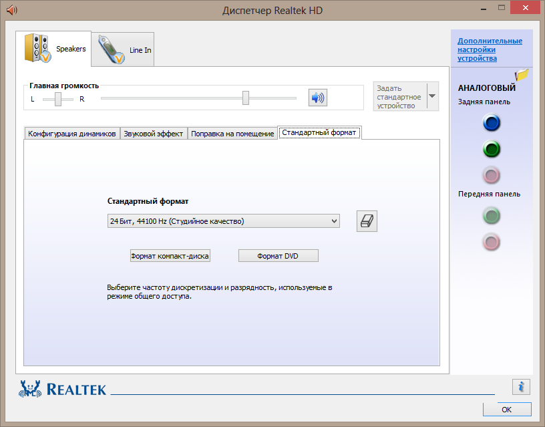The height and width of the screenshot is (427, 545).
Task: Select the pink front panel jack
Action: 491,242
